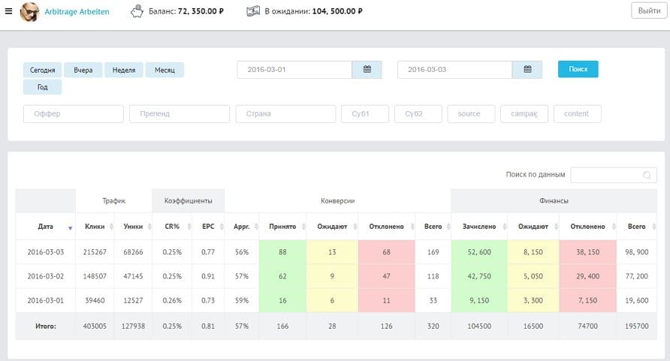Viewport: 670px width, 361px height.
Task: Sort by Зачислено finance column
Action: pos(479,227)
